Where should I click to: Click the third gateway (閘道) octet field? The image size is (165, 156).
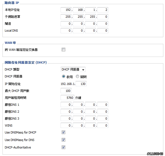coord(91,24)
